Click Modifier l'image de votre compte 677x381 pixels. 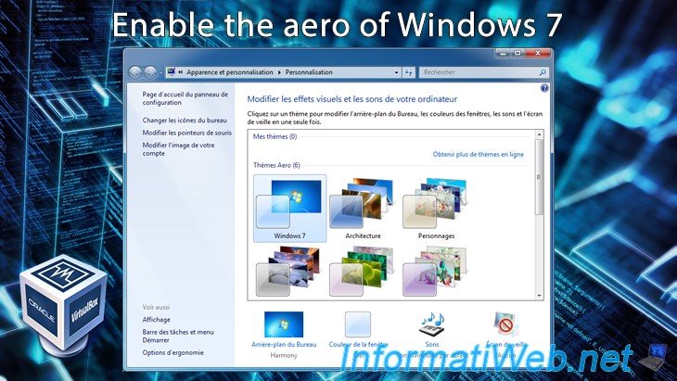(x=178, y=149)
